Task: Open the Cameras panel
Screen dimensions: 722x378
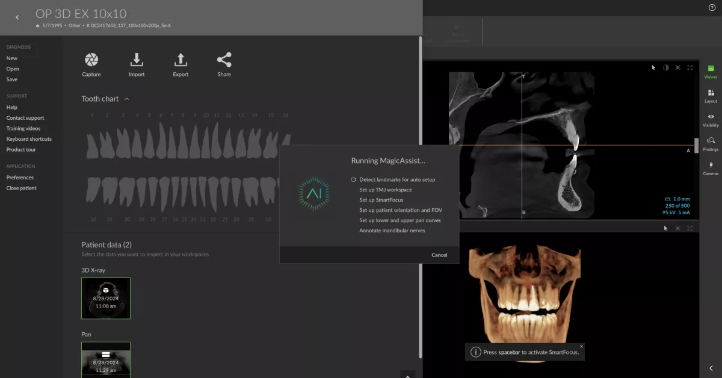Action: [x=711, y=169]
